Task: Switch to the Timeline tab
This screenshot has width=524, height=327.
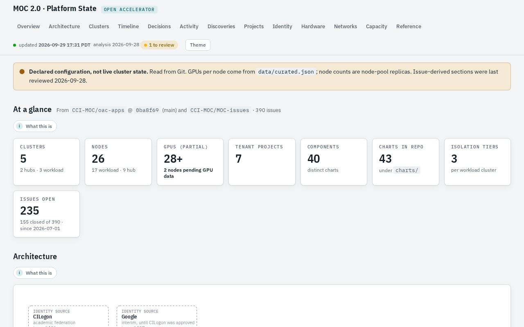Action: (128, 26)
